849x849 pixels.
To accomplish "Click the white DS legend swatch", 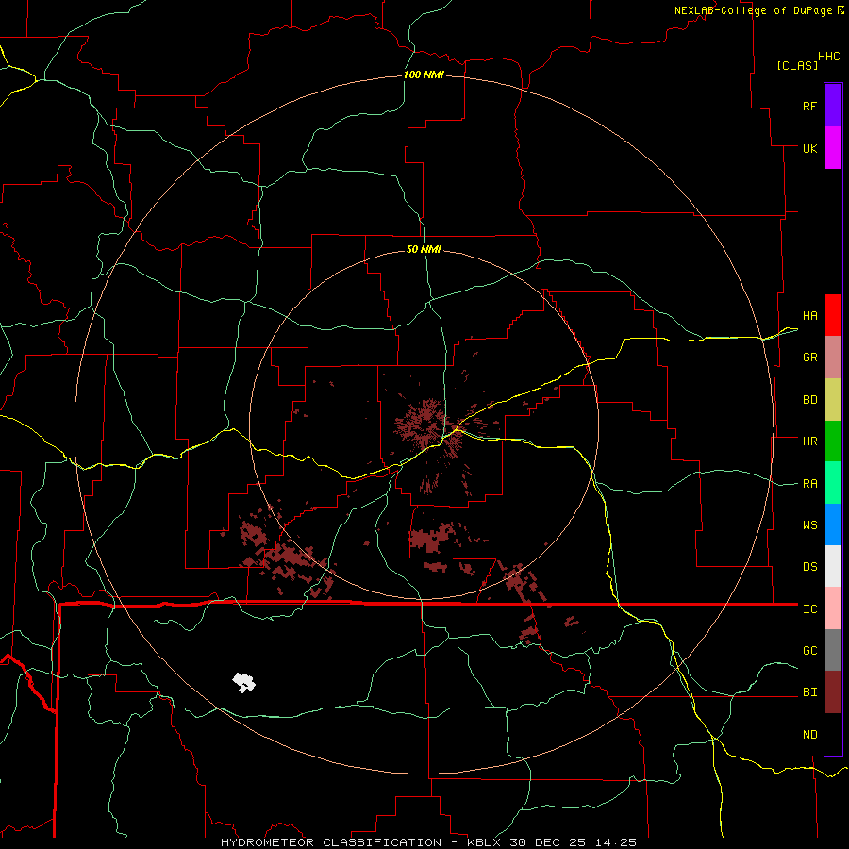I will 833,566.
